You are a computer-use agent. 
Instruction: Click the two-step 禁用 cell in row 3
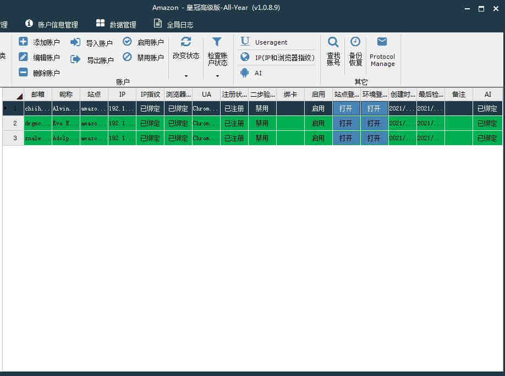click(262, 138)
